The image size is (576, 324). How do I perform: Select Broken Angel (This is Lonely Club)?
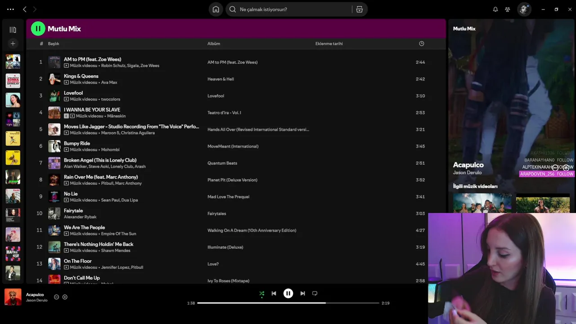[100, 160]
